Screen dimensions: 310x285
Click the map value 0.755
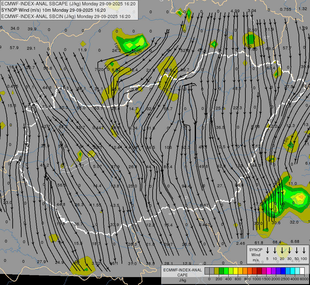point(286,9)
